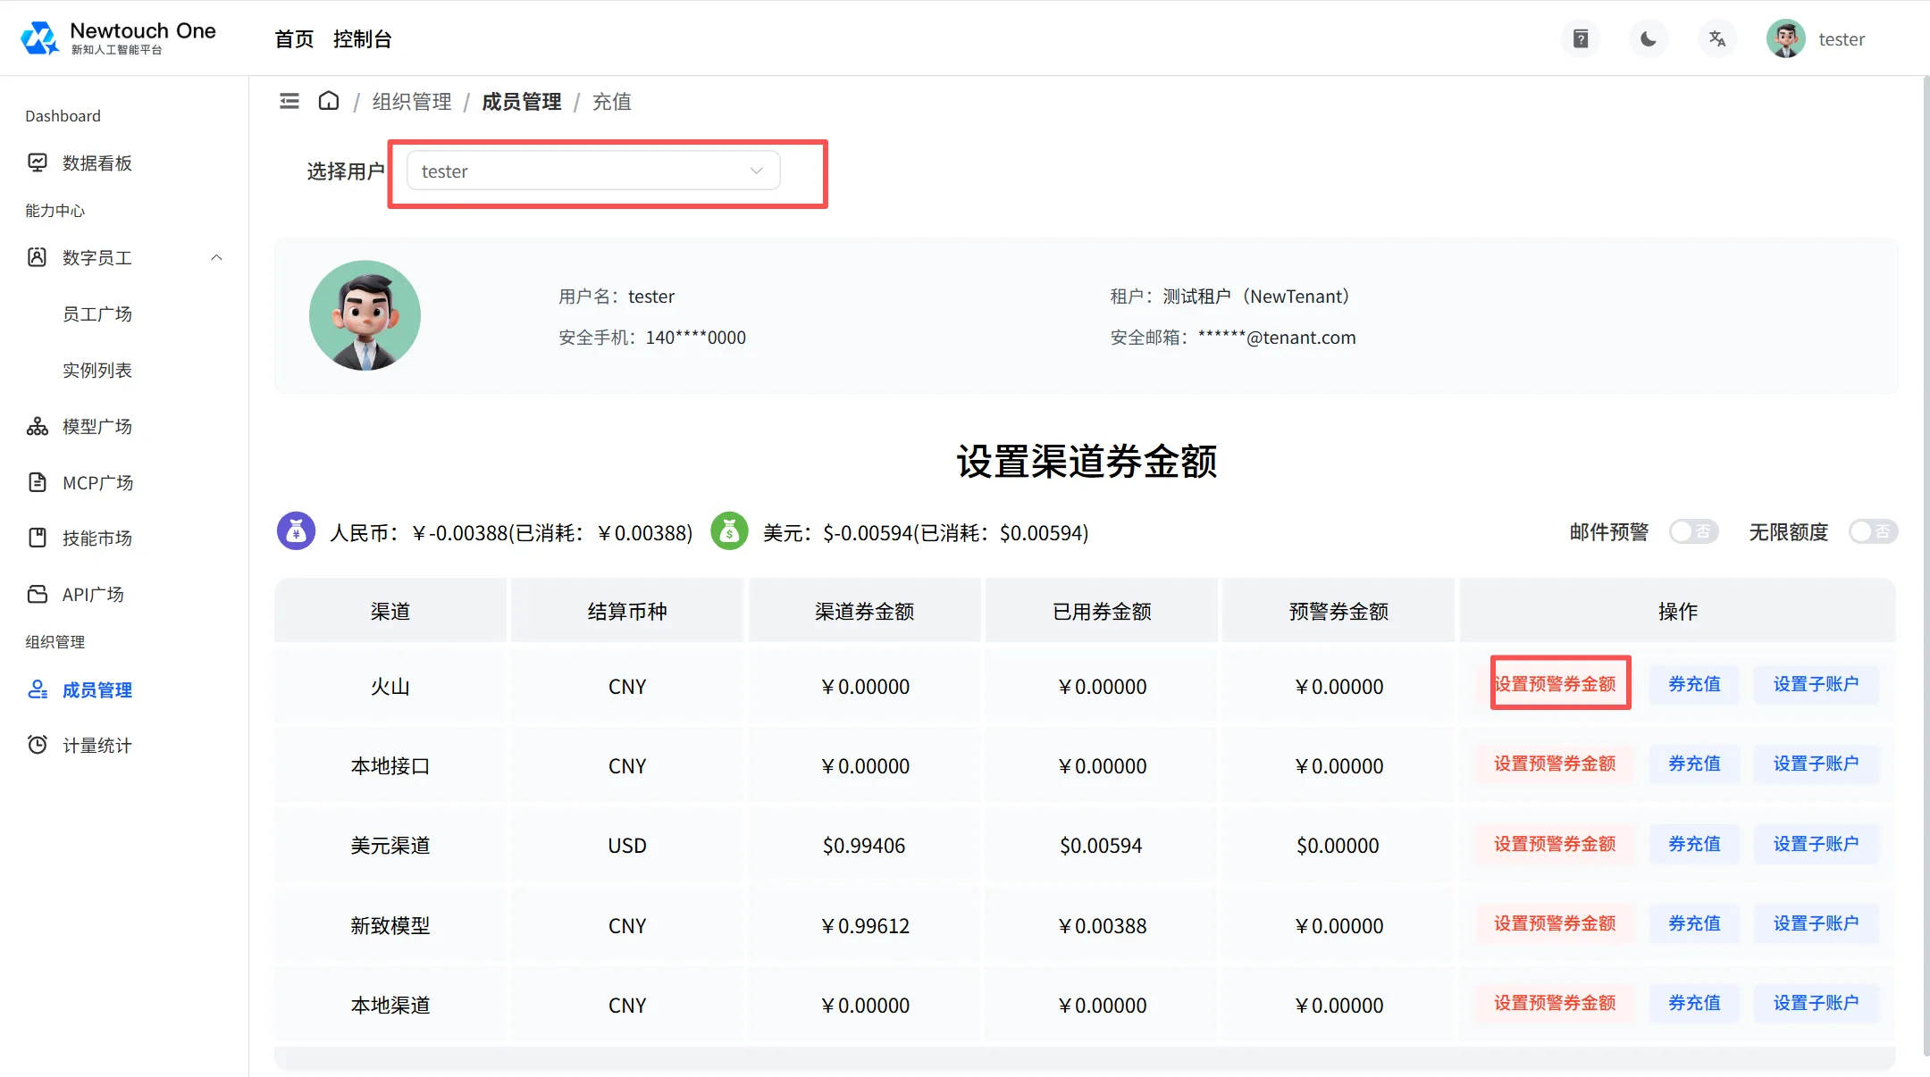Click 组织管理 breadcrumb link
The image size is (1930, 1077).
click(412, 101)
